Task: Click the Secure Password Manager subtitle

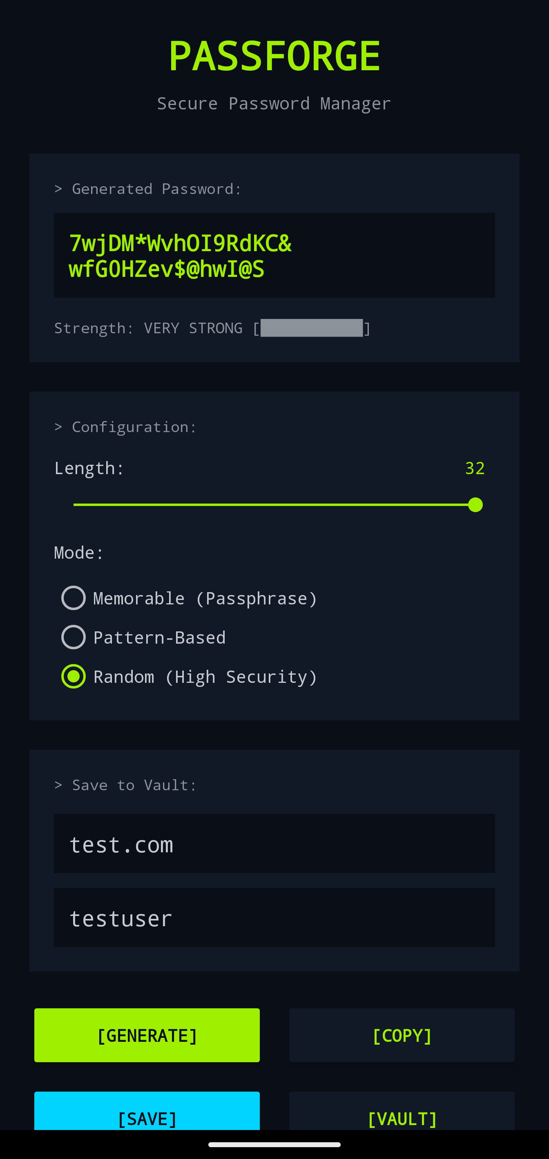Action: click(x=274, y=103)
